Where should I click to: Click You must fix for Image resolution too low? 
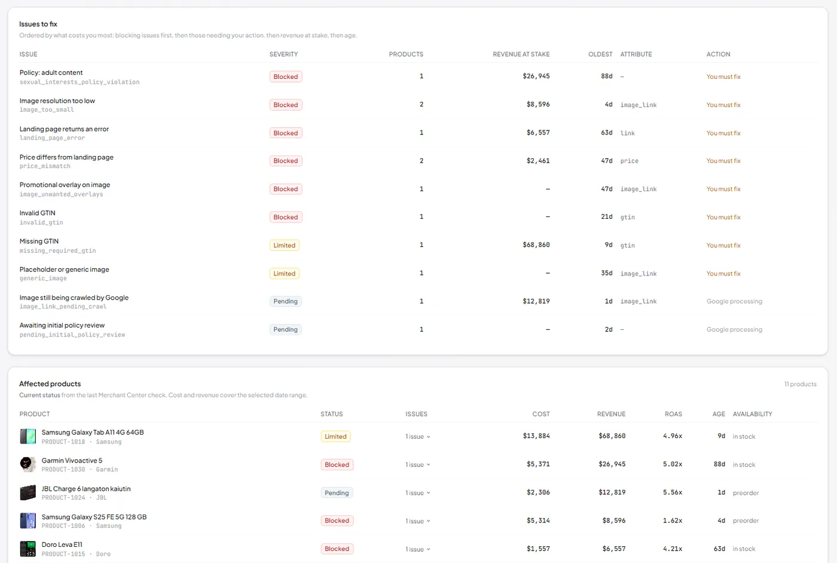coord(723,105)
